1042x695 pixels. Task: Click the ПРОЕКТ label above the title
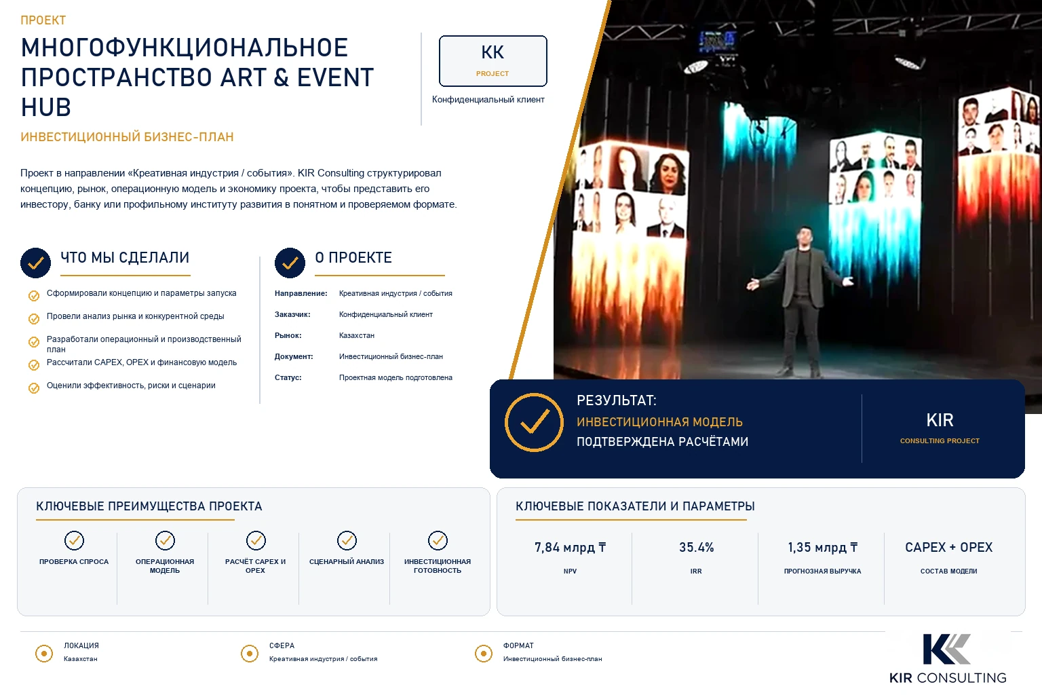point(43,20)
